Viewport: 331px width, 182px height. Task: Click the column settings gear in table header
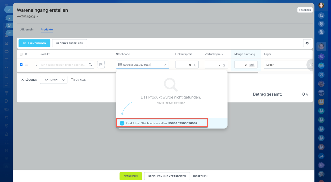tap(26, 54)
